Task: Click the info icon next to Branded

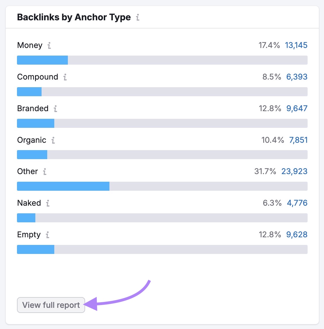Action: coord(55,108)
